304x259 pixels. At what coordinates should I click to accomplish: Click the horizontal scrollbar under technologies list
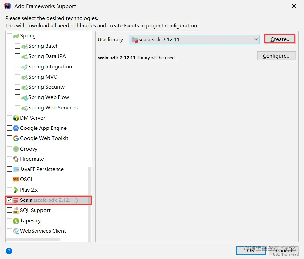click(33, 240)
